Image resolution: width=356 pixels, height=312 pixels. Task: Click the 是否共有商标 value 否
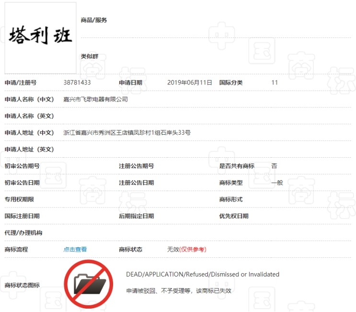pyautogui.click(x=274, y=166)
